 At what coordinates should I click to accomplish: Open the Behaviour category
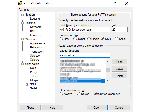click(36, 47)
